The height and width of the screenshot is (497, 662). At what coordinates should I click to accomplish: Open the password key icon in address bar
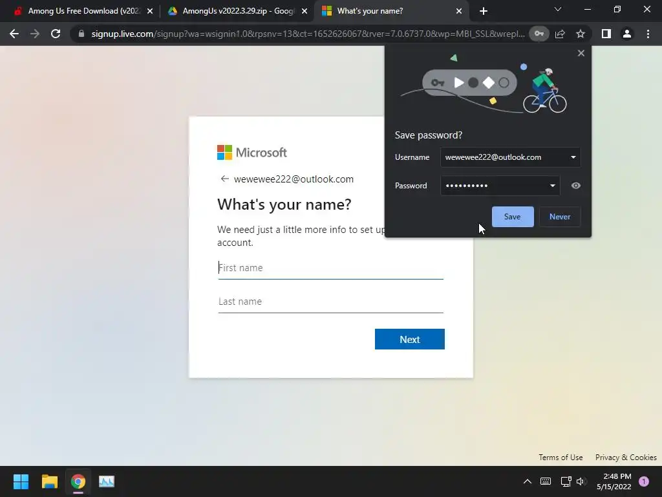click(539, 34)
